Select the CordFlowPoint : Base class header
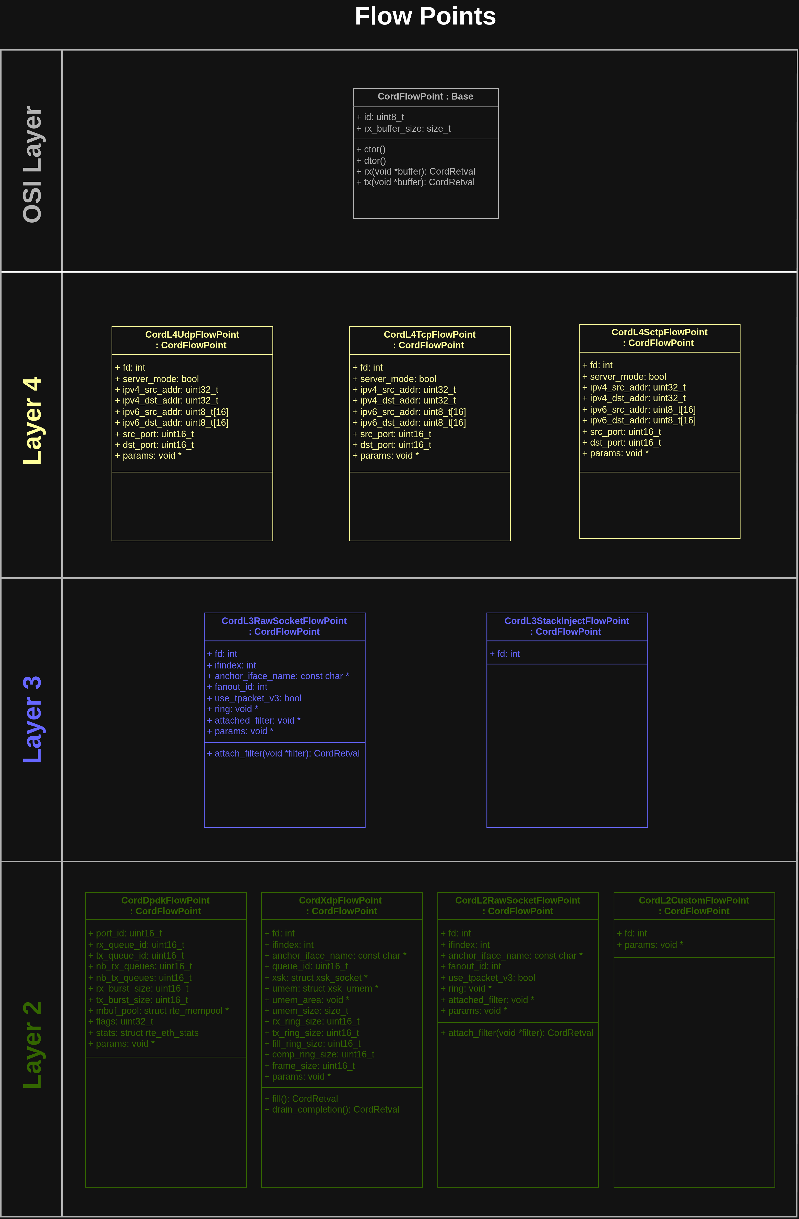This screenshot has width=799, height=1219. [x=425, y=96]
